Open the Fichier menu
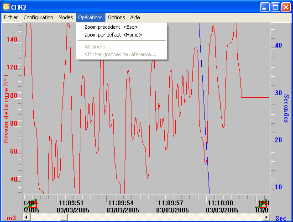 point(10,17)
